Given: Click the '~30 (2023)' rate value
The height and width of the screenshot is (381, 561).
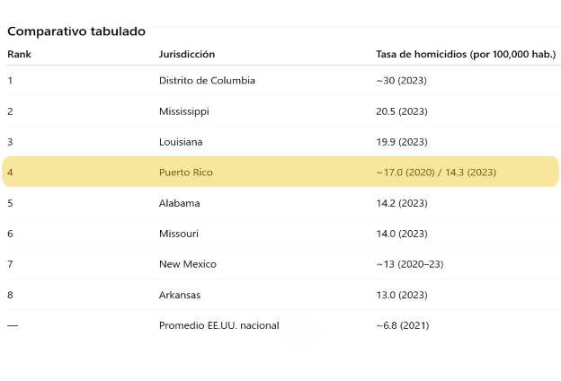Looking at the screenshot, I should 401,81.
